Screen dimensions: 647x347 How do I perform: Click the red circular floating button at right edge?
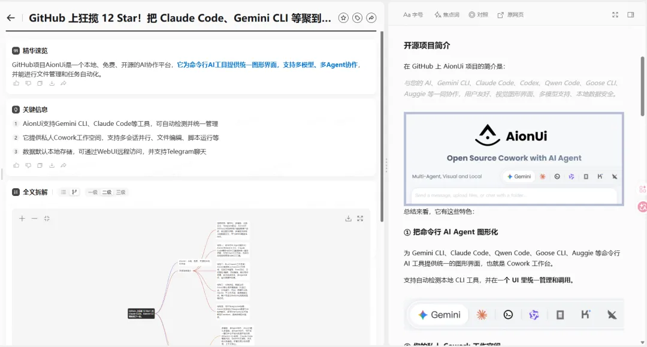(x=642, y=207)
